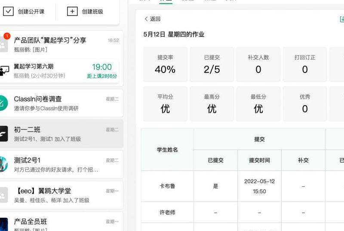Click the download icon at top right
This screenshot has width=344, height=231.
coord(342,19)
